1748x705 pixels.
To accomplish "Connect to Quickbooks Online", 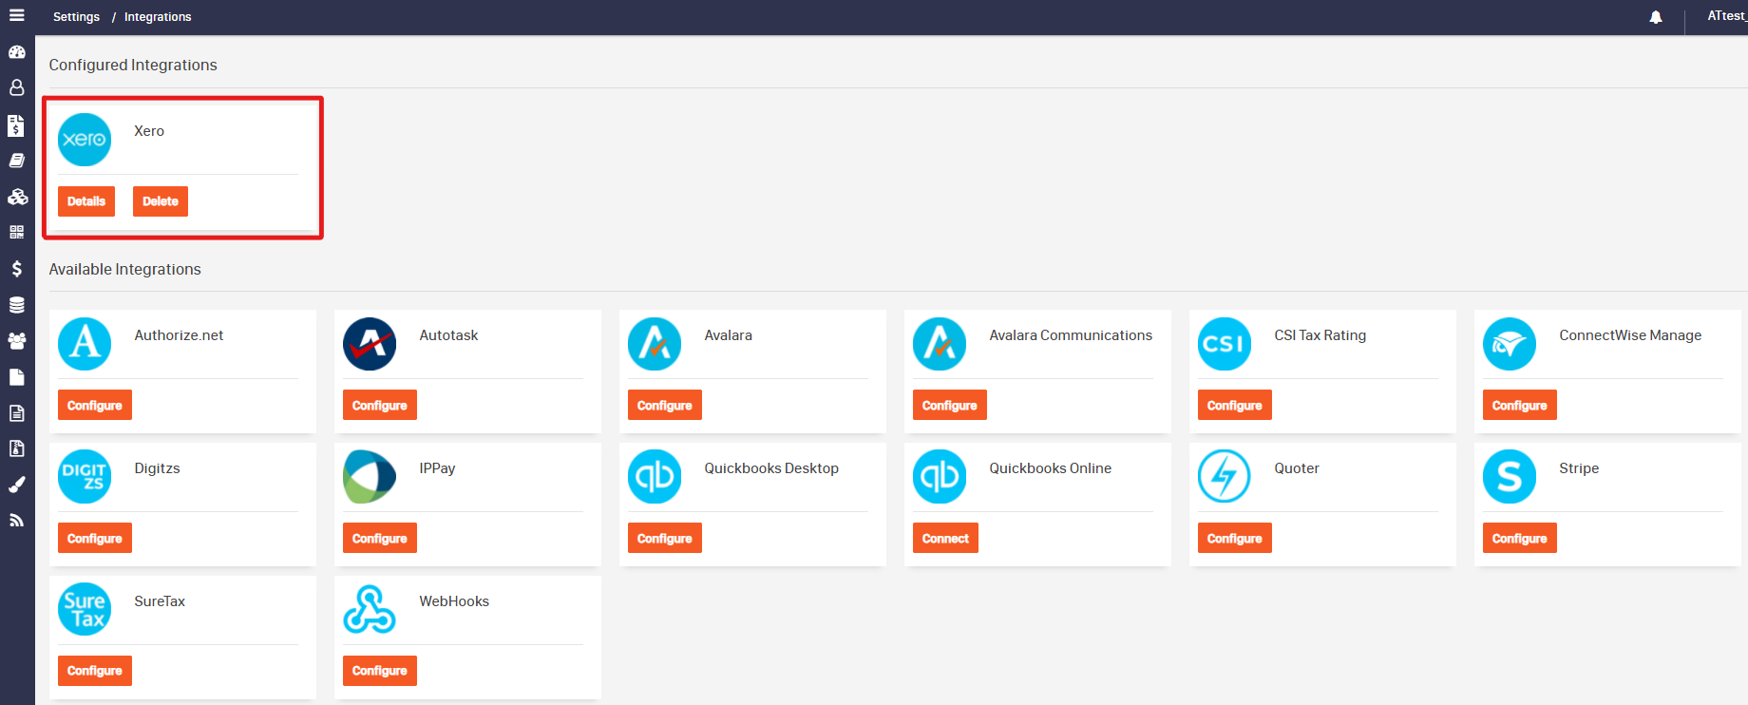I will 945,538.
